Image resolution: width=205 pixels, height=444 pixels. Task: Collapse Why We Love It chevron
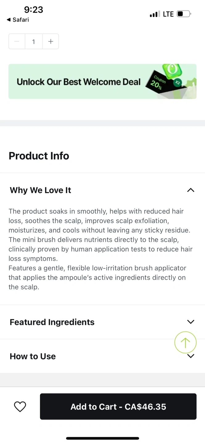point(191,190)
